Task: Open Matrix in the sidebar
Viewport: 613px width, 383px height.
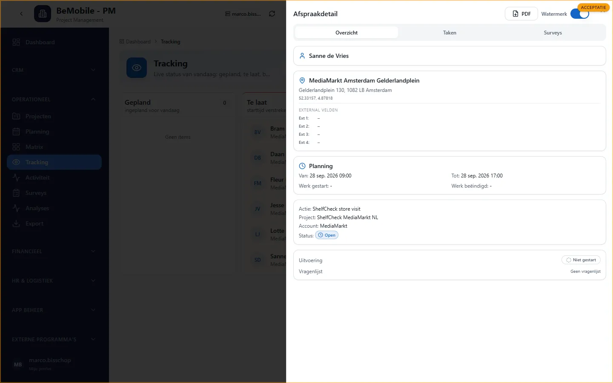Action: 54,147
